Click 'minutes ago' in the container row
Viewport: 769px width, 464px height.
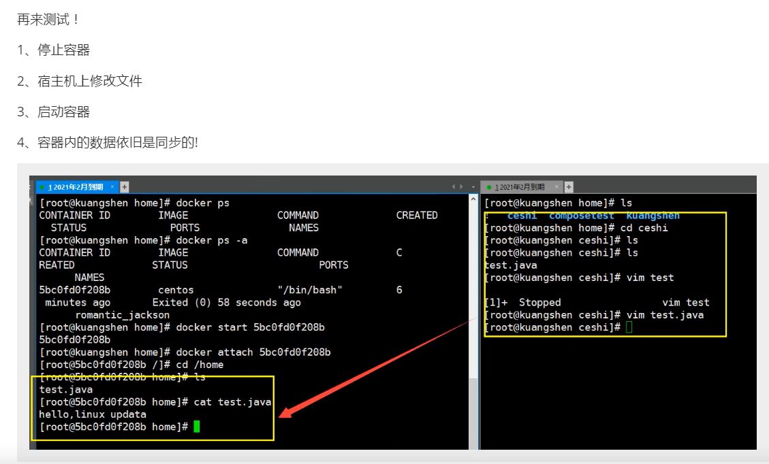(x=78, y=302)
